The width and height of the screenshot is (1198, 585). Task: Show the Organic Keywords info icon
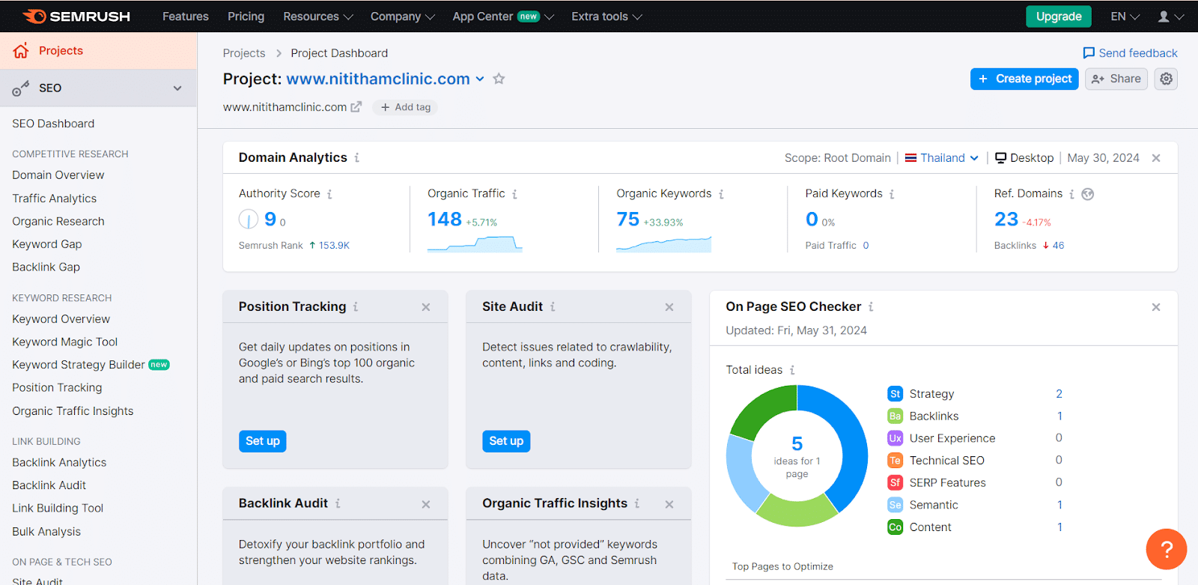tap(721, 194)
